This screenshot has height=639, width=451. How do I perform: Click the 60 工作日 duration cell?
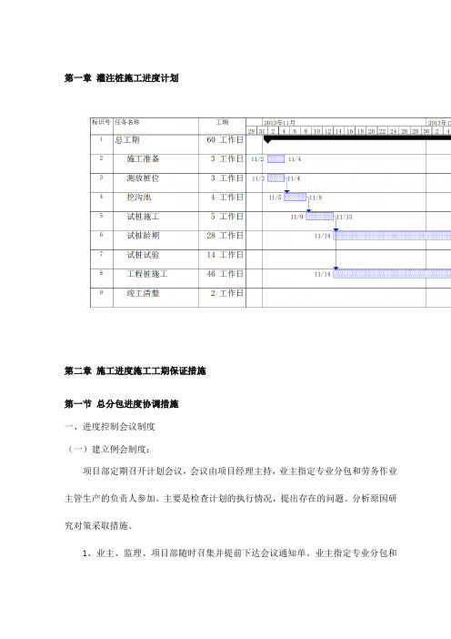click(225, 140)
